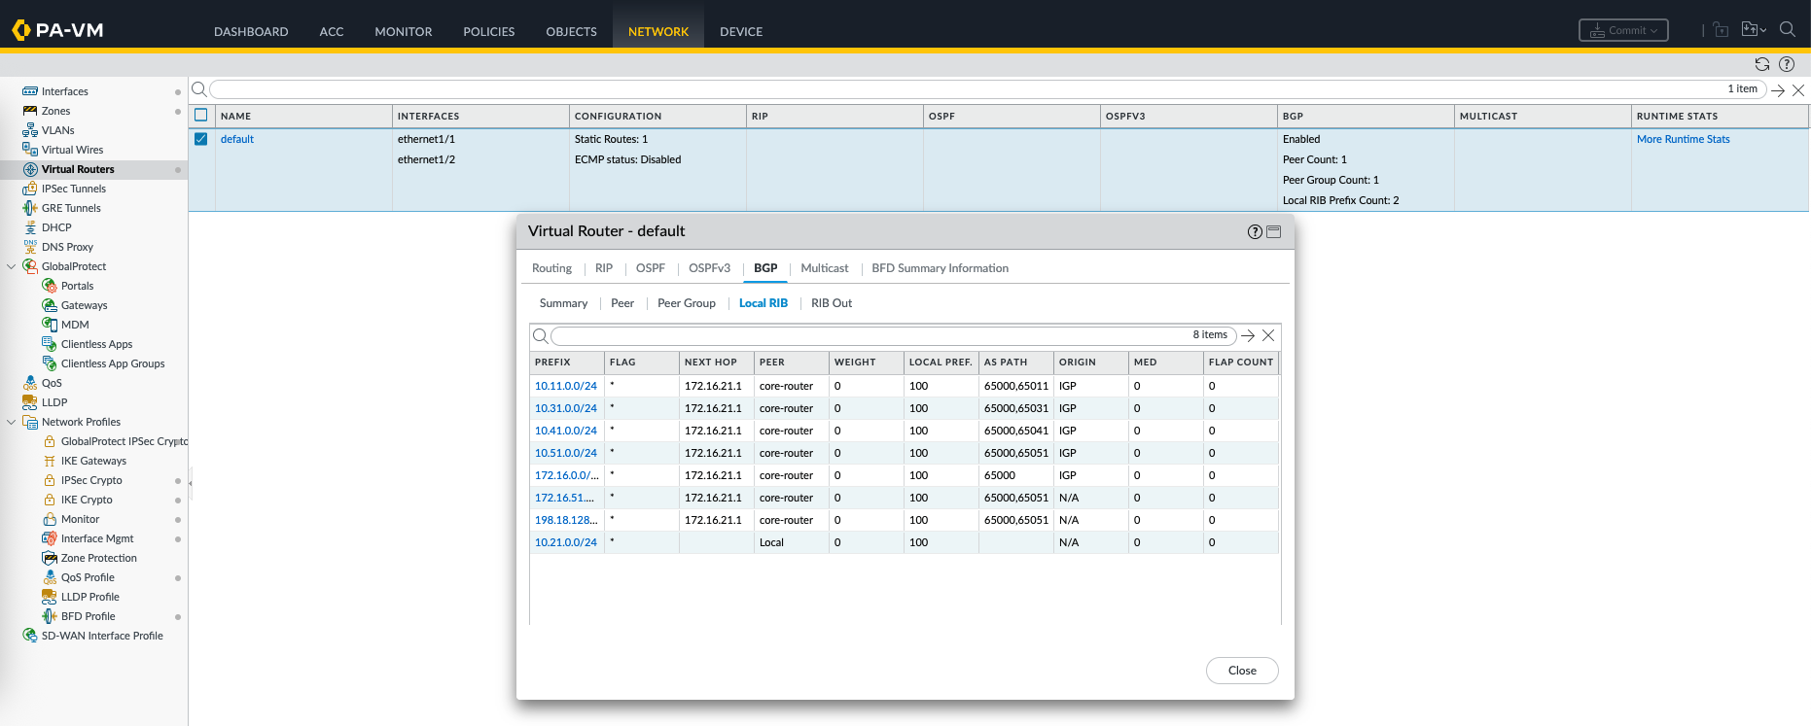Viewport: 1811px width, 726px height.
Task: Click the 10.11.0.0/24 prefix link
Action: (565, 386)
